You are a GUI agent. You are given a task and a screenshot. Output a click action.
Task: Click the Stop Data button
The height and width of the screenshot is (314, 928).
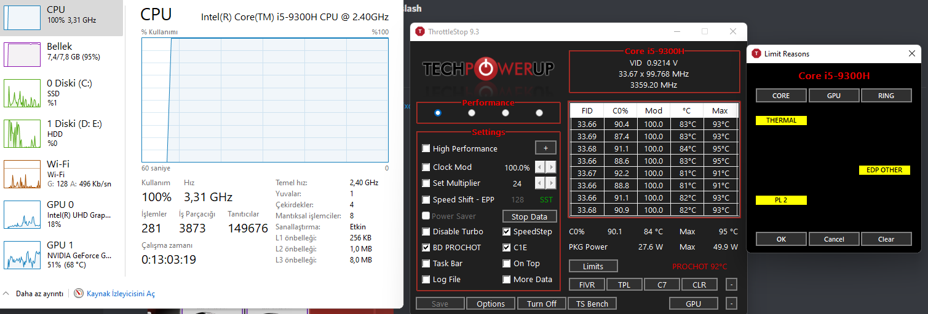529,216
